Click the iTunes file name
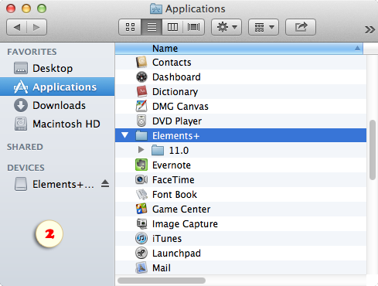This screenshot has width=378, height=286. click(x=167, y=239)
